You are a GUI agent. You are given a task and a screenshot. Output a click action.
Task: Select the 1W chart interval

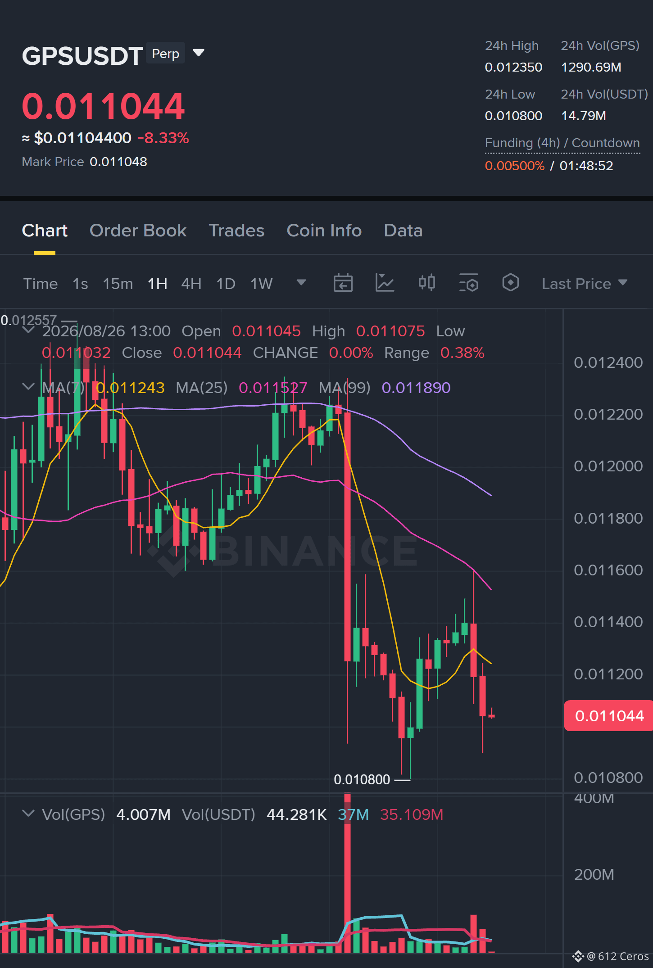pyautogui.click(x=261, y=284)
